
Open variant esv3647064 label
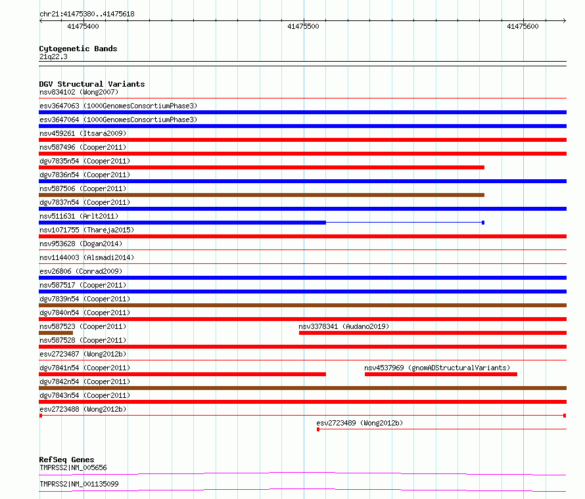click(118, 119)
